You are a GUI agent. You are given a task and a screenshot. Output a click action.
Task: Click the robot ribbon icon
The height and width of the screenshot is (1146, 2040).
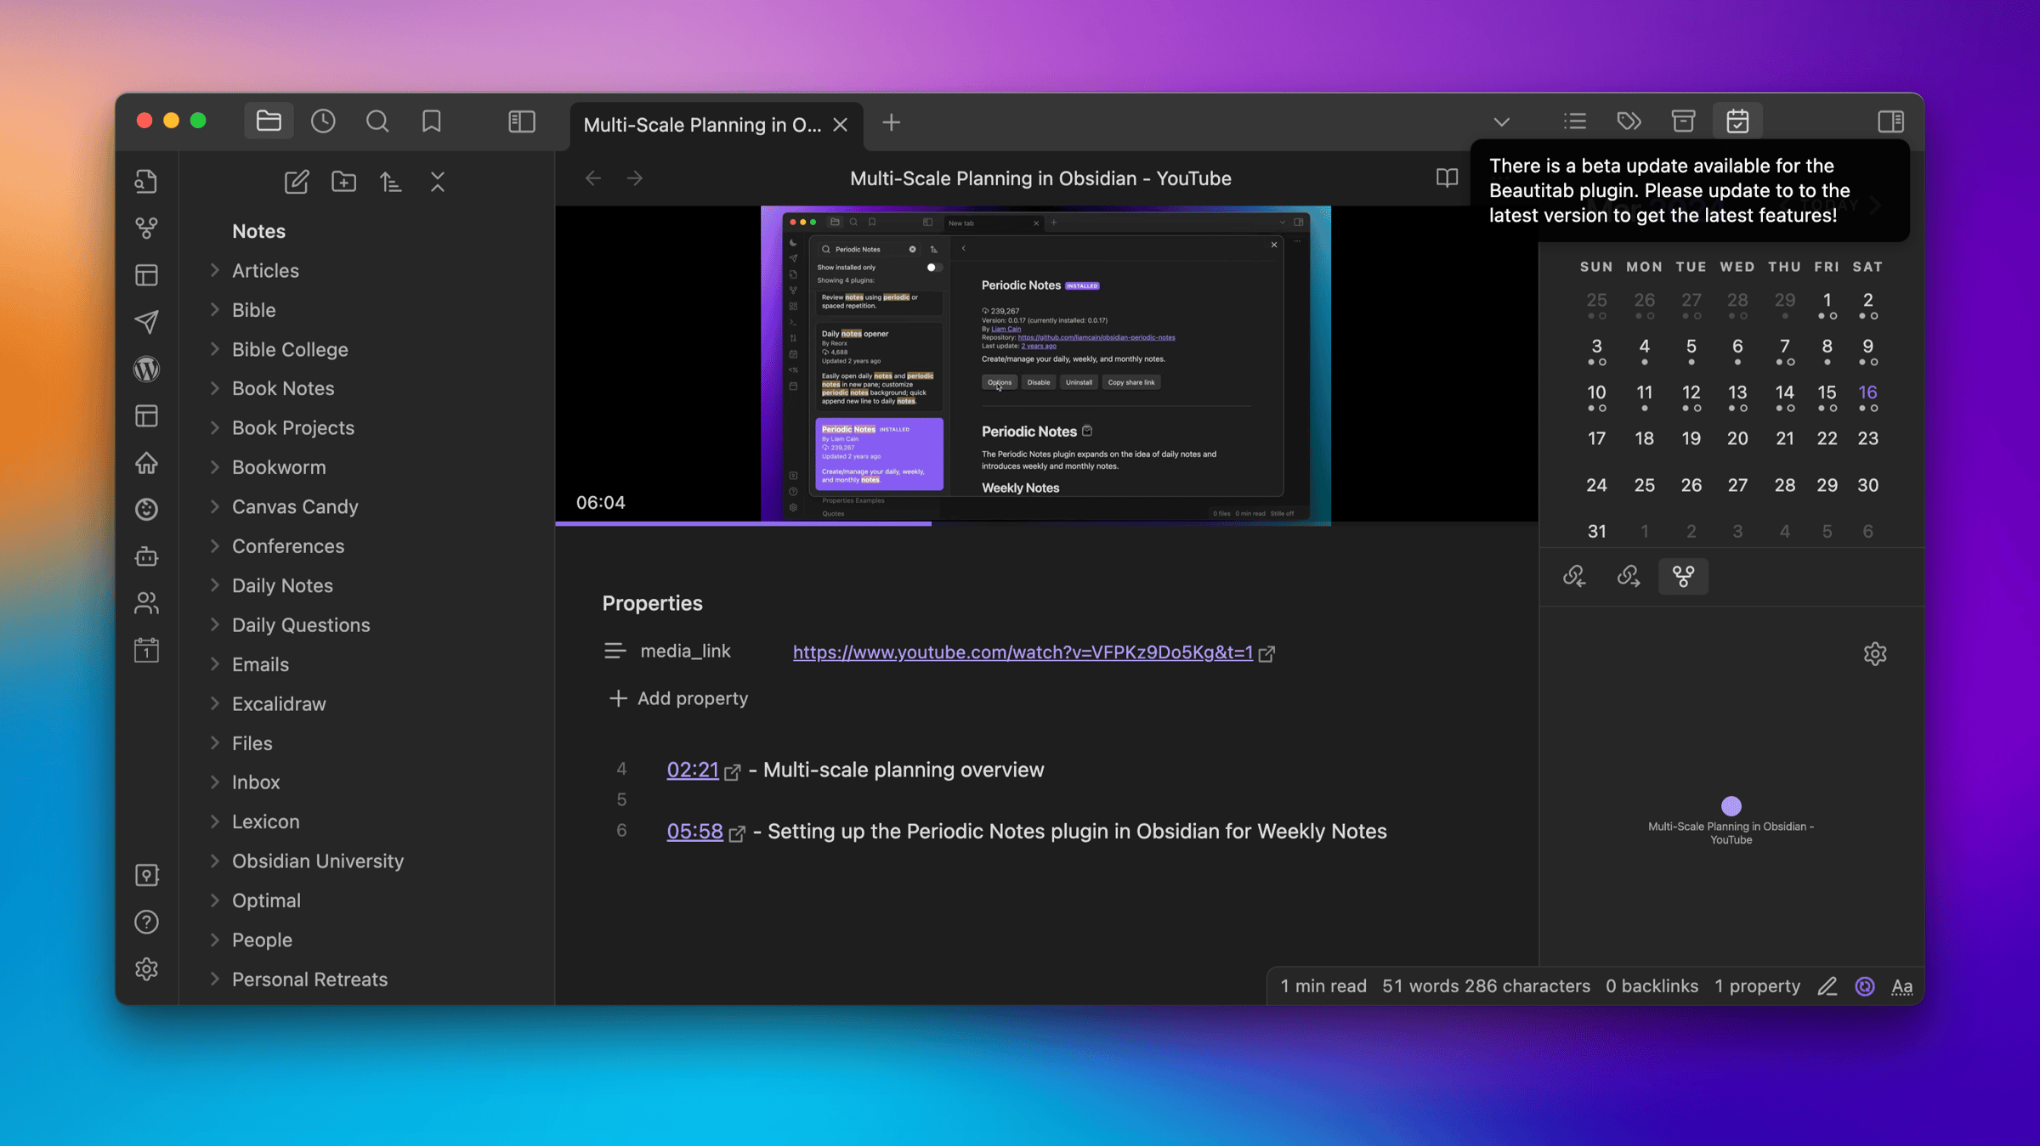[146, 556]
